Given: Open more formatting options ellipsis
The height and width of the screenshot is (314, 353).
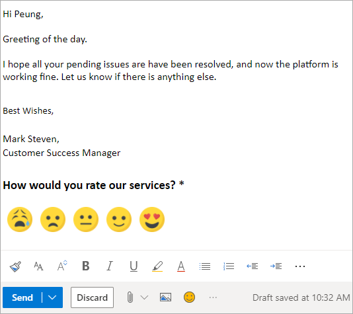Looking at the screenshot, I should point(300,266).
